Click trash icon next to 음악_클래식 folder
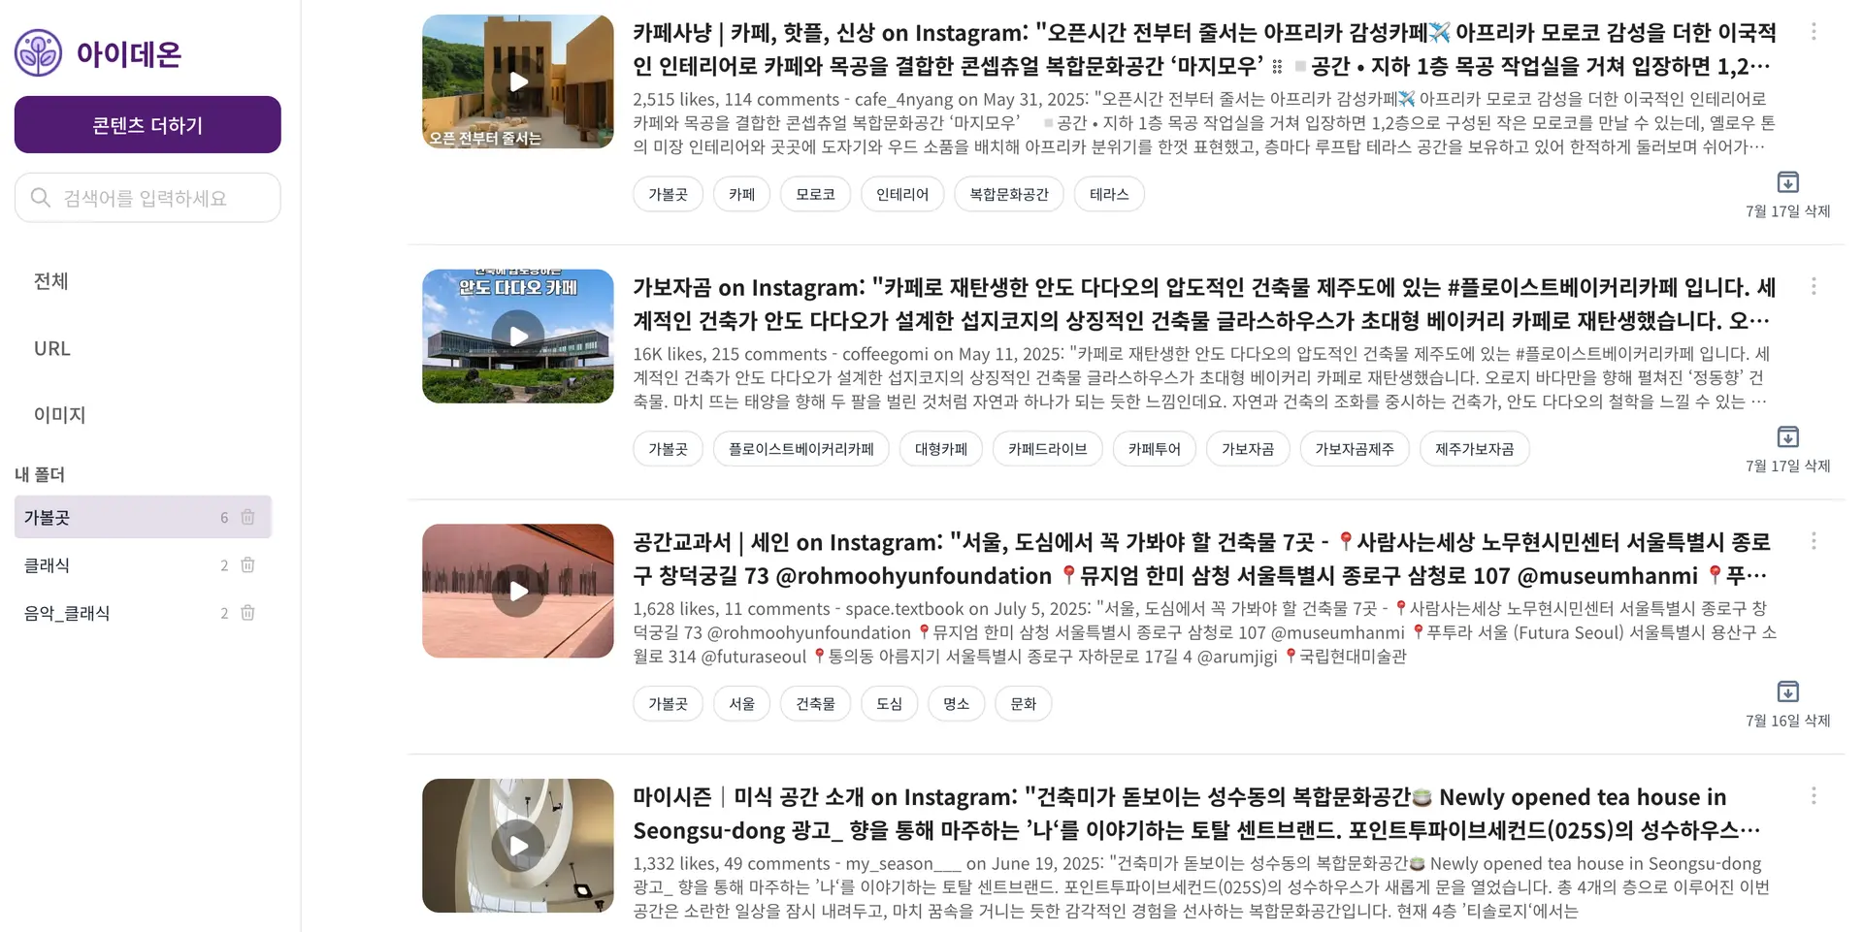 (x=247, y=612)
